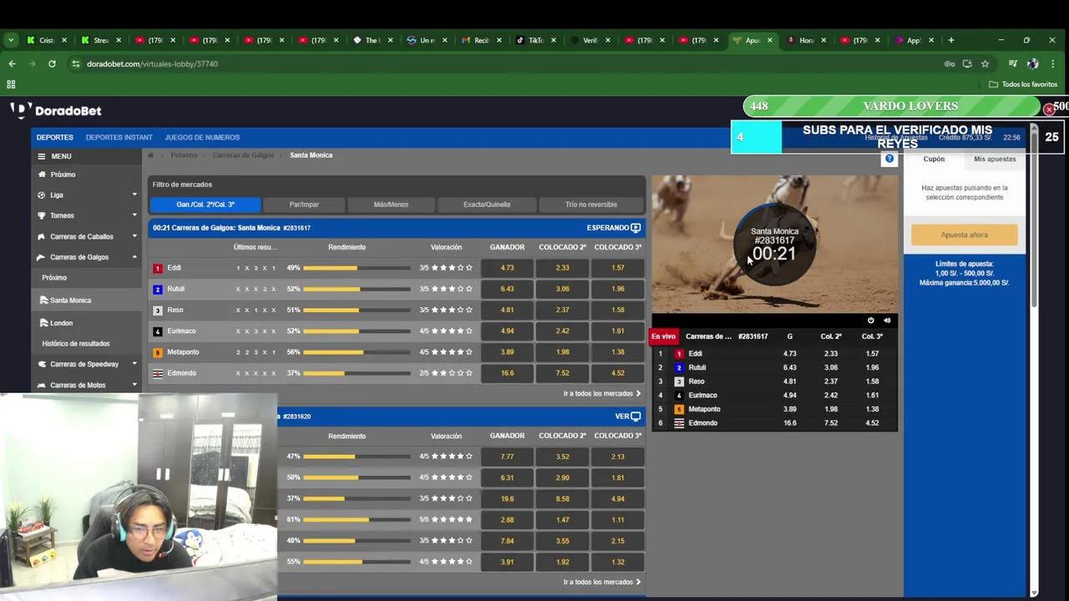Select the Gan./Col. 2º/Col. 3º market filter
This screenshot has height=601, width=1069.
[x=205, y=205]
